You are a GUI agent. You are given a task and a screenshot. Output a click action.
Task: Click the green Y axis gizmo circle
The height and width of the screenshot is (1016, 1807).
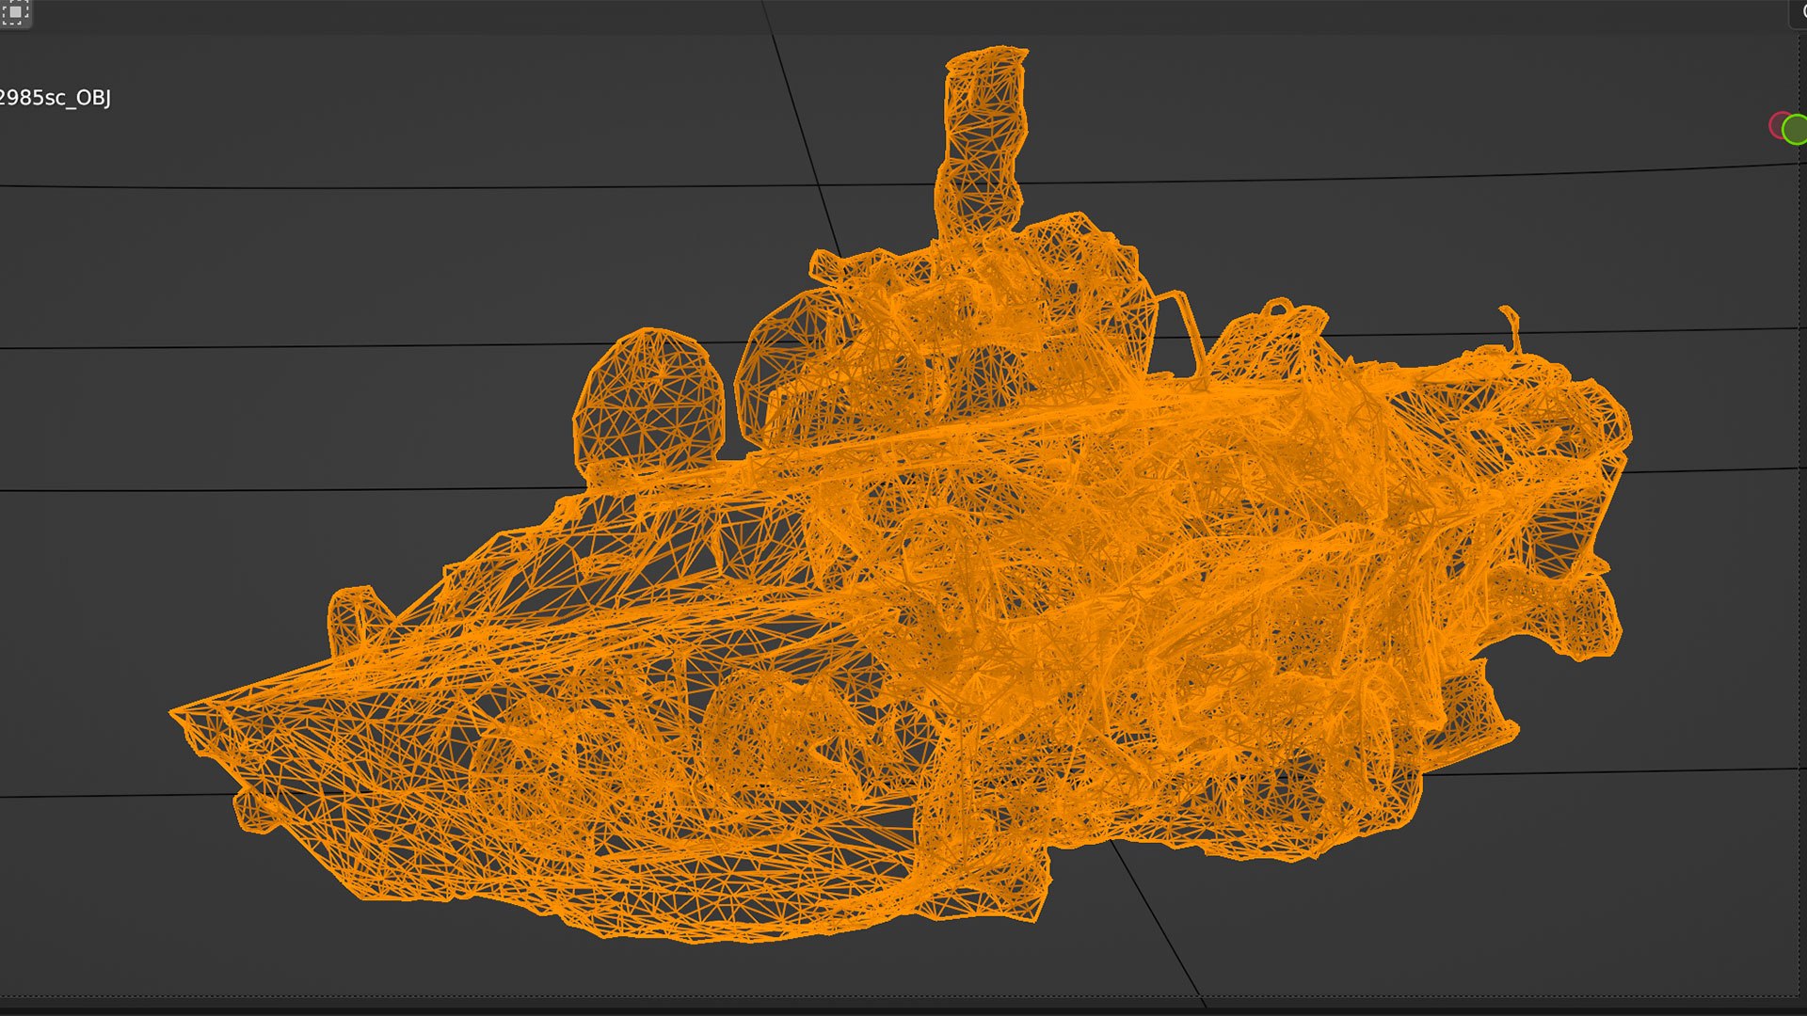1796,130
